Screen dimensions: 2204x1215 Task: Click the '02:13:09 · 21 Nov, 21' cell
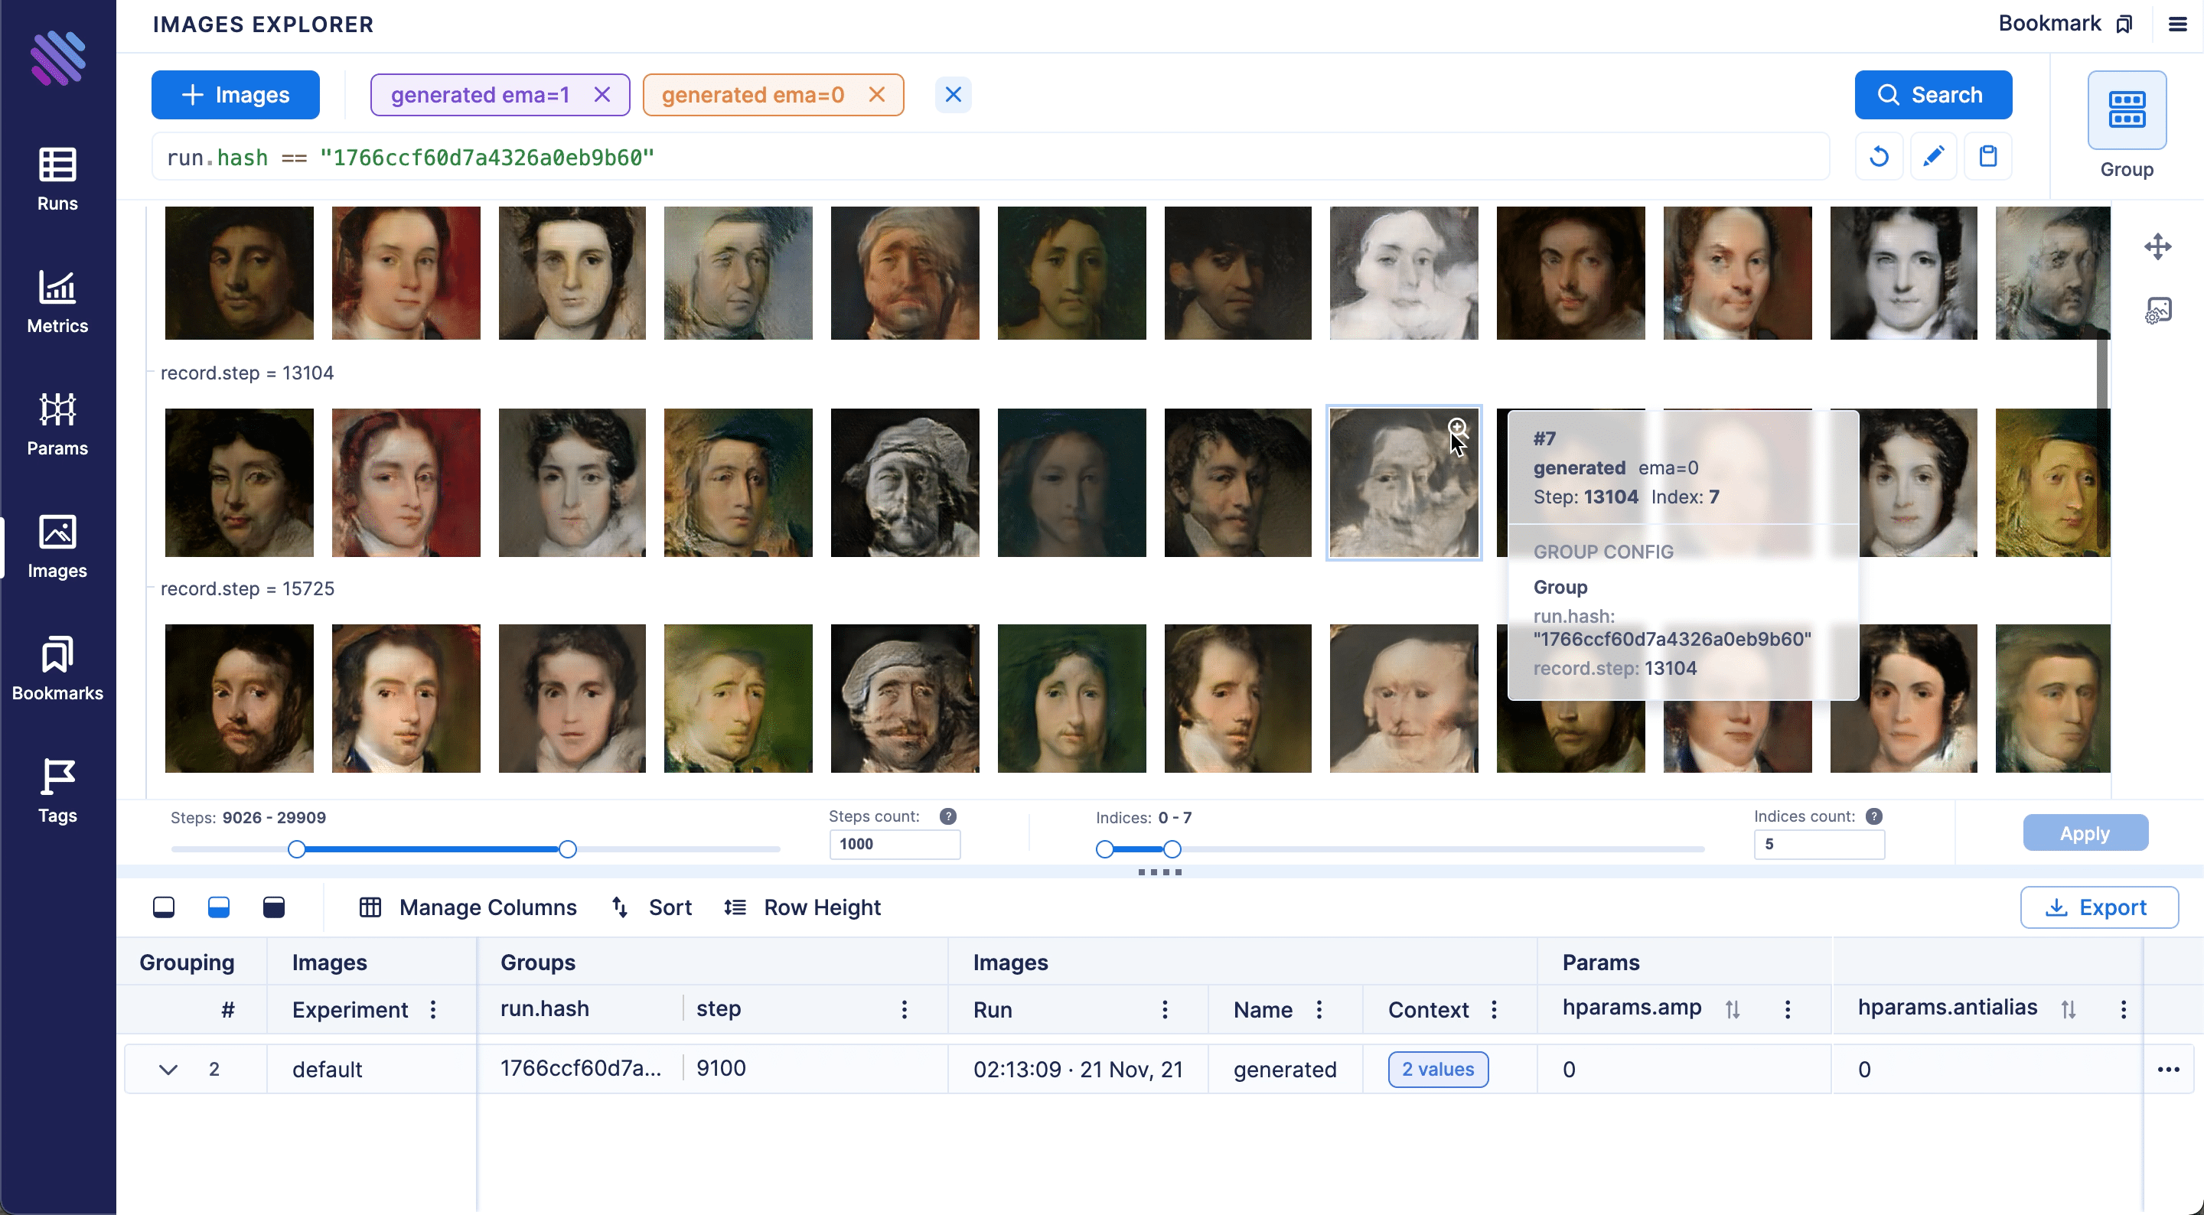click(x=1078, y=1070)
